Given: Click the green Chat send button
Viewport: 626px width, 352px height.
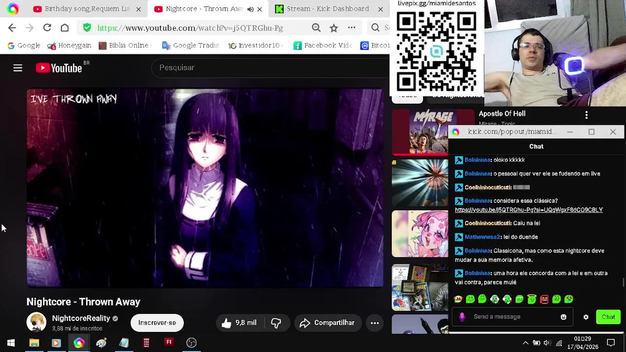Looking at the screenshot, I should pos(608,317).
